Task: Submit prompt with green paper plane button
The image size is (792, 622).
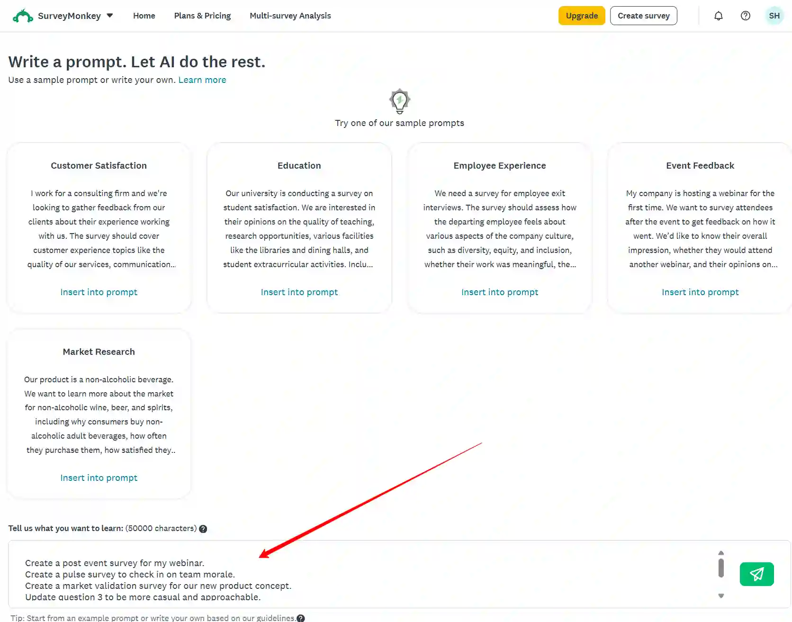Action: 757,574
